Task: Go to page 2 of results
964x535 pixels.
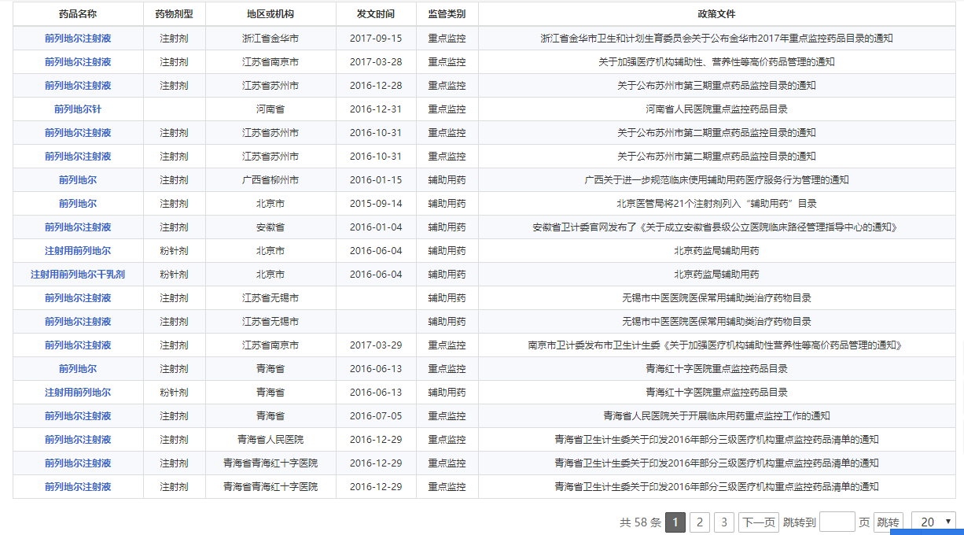Action: 700,522
